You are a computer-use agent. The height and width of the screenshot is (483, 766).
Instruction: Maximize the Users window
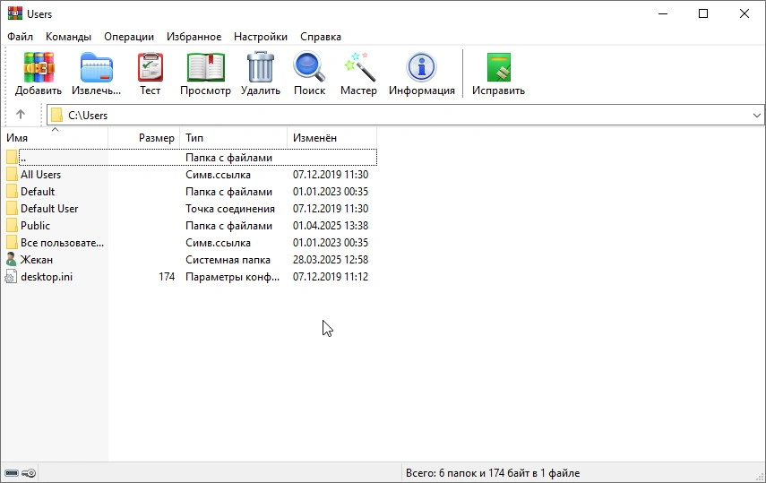click(703, 13)
